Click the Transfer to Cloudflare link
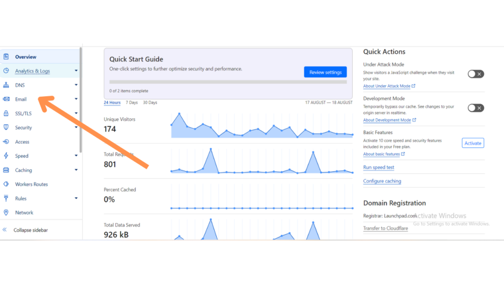Viewport: 504px width, 284px height. 385,228
